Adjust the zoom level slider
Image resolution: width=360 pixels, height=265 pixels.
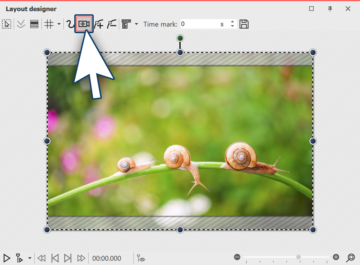click(298, 257)
